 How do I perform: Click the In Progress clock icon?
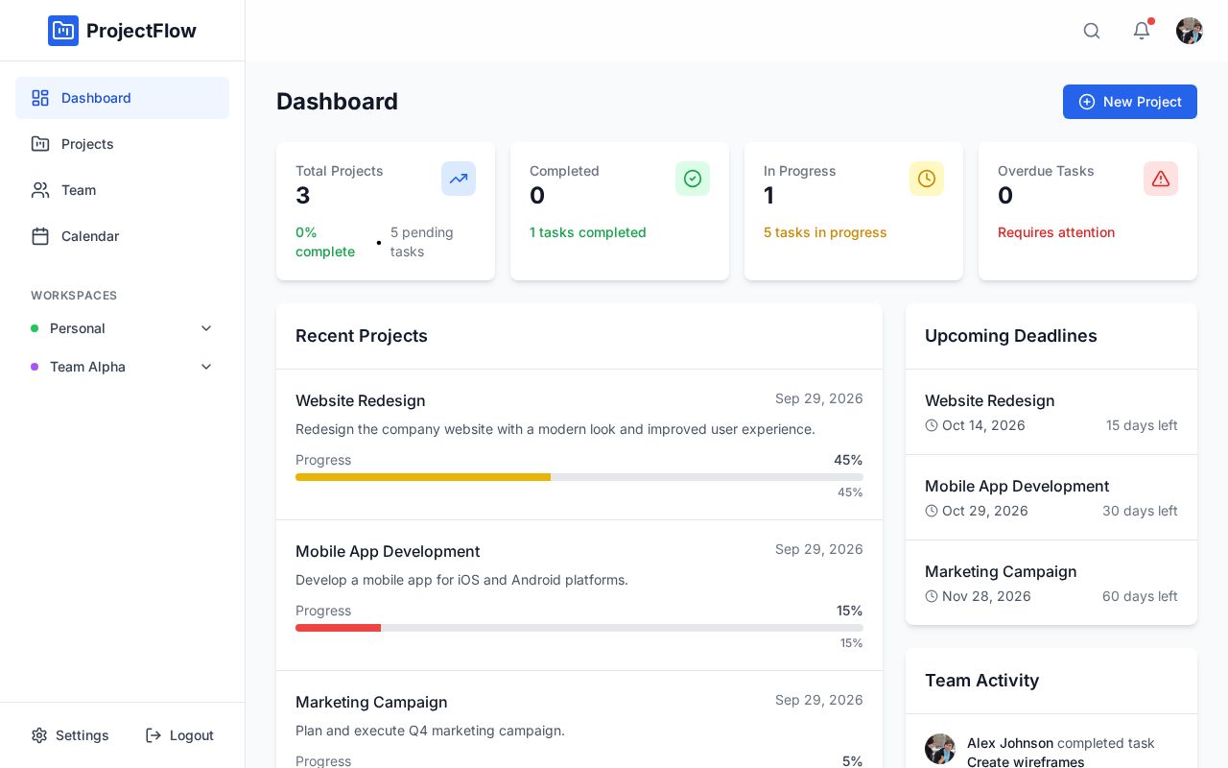coord(927,179)
